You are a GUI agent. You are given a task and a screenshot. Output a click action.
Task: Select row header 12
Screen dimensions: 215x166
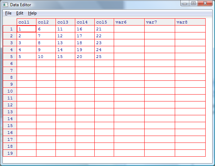tap(10, 105)
